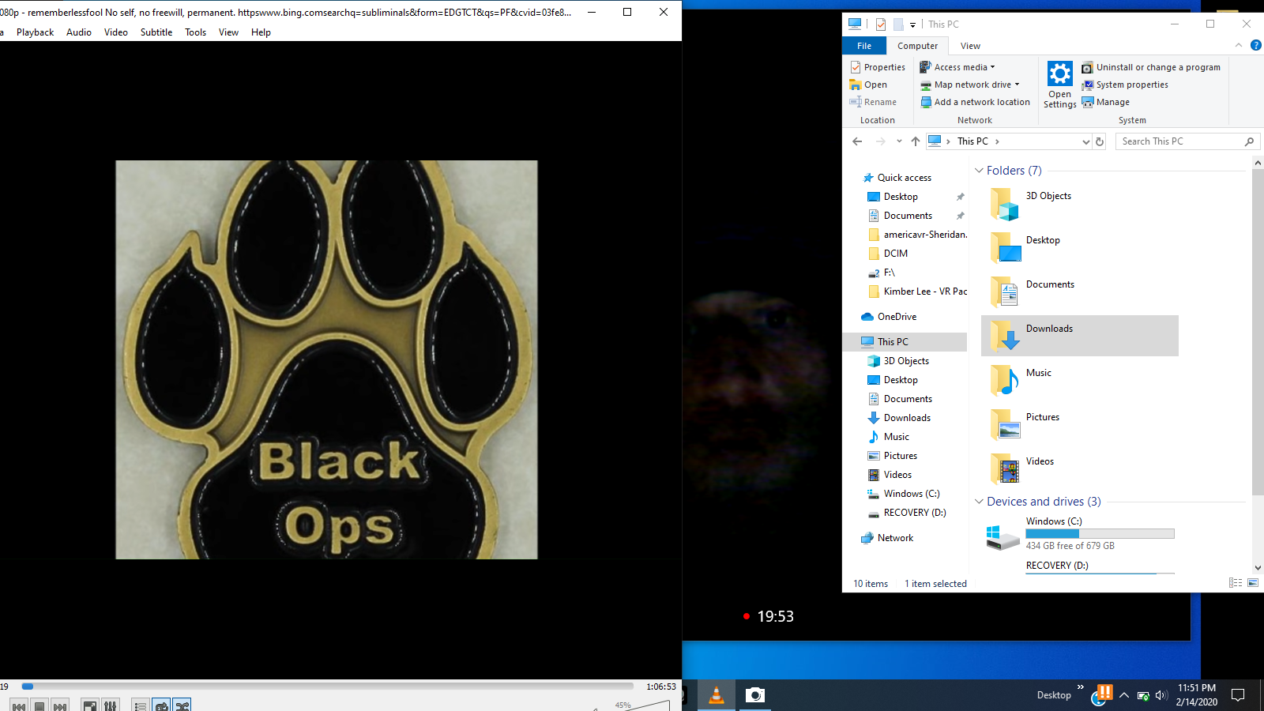Viewport: 1264px width, 711px height.
Task: Expand the Access media dropdown
Action: tap(957, 67)
